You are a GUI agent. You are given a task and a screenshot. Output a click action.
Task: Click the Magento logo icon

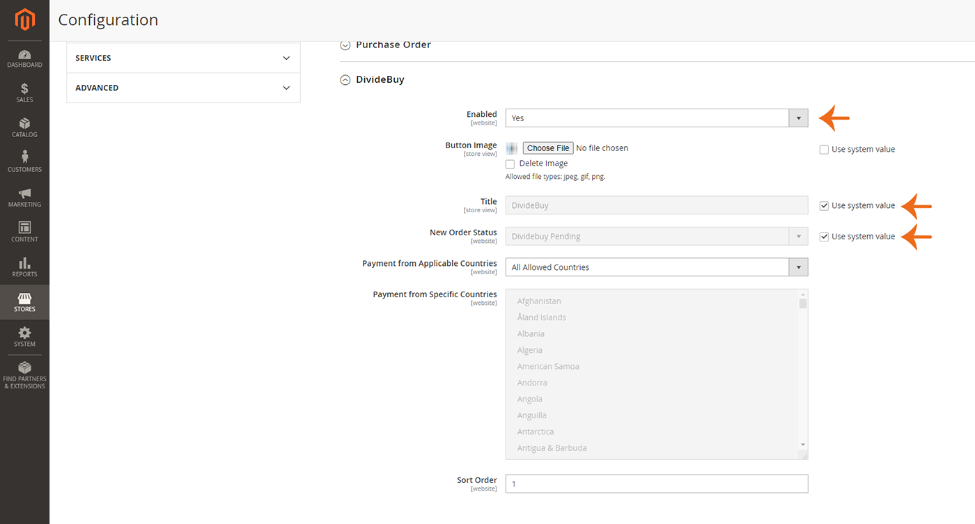(x=24, y=20)
